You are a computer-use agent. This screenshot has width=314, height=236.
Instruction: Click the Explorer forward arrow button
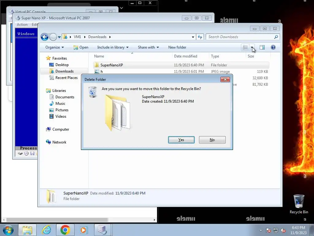(53, 37)
